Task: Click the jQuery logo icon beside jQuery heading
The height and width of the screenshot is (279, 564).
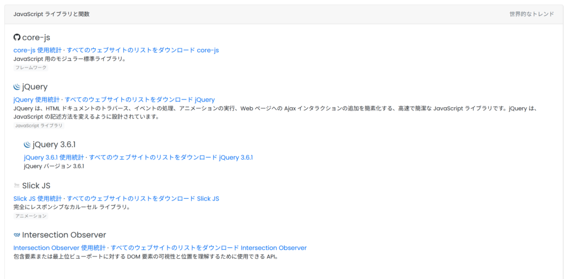Action: coord(17,87)
